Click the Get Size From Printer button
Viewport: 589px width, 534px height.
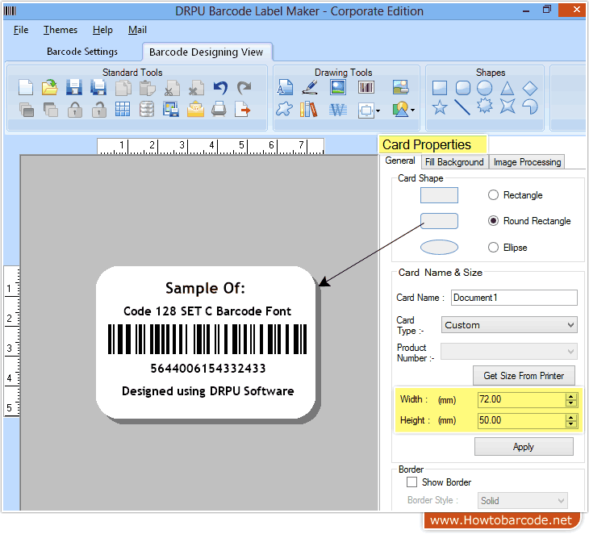524,376
